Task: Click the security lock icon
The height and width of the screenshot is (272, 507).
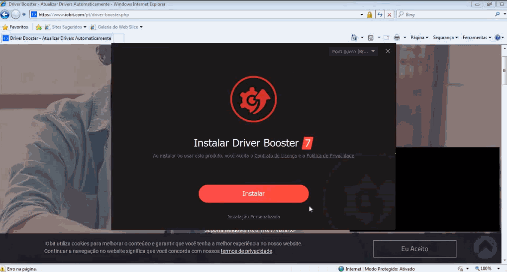Action: 370,14
